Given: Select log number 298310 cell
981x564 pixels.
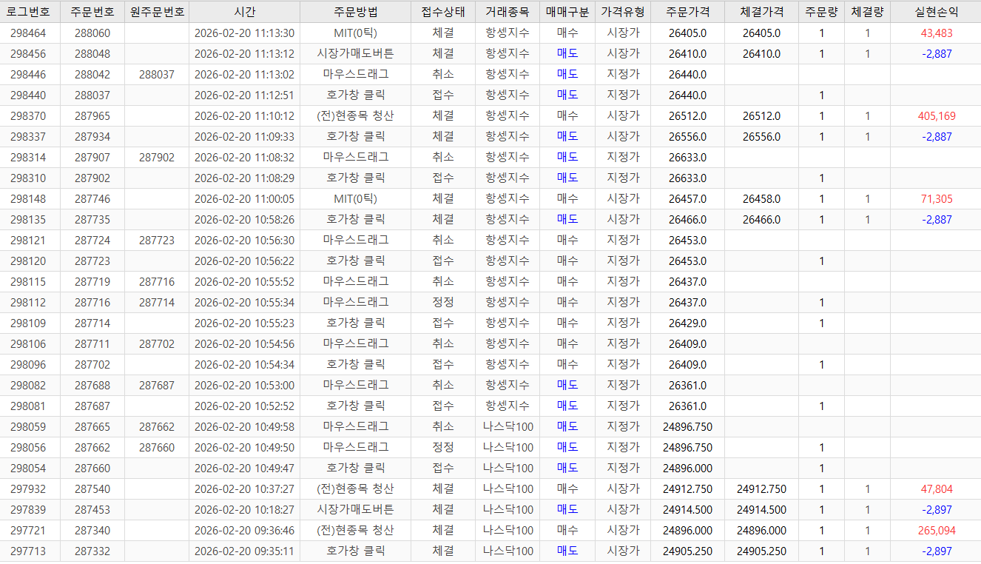Looking at the screenshot, I should 28,178.
